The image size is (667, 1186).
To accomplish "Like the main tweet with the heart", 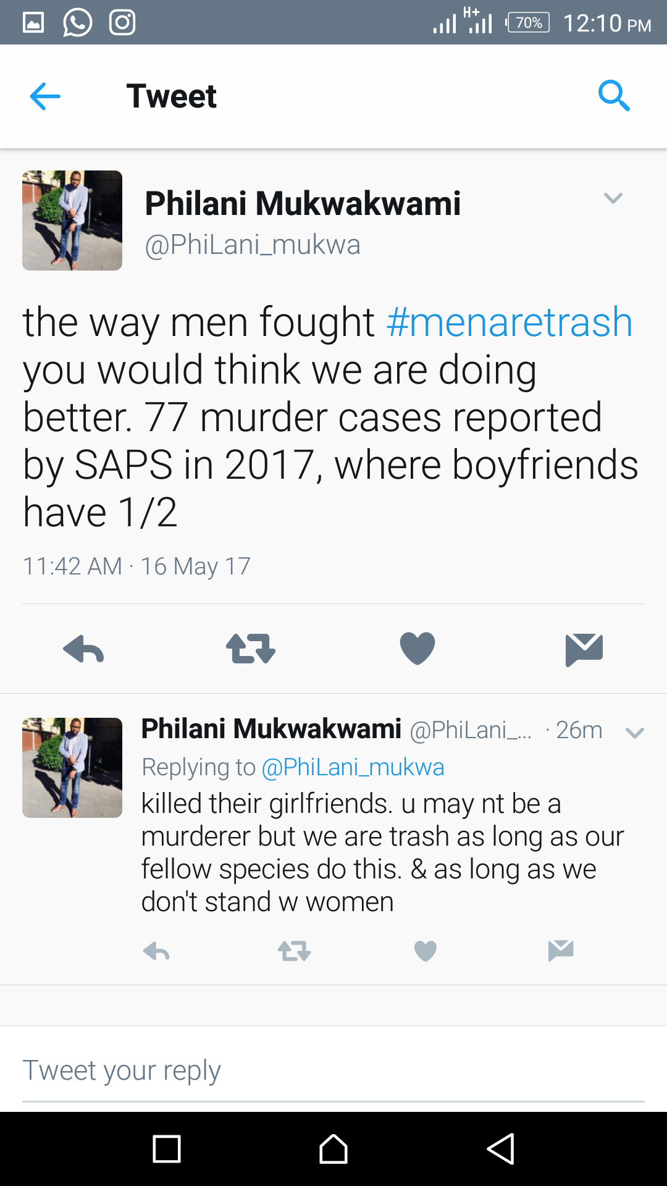I will pos(417,649).
